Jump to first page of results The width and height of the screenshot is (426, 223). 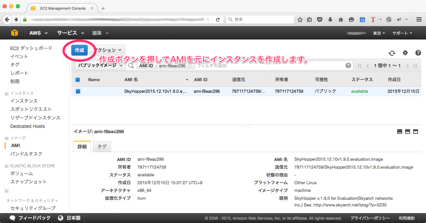click(x=360, y=66)
